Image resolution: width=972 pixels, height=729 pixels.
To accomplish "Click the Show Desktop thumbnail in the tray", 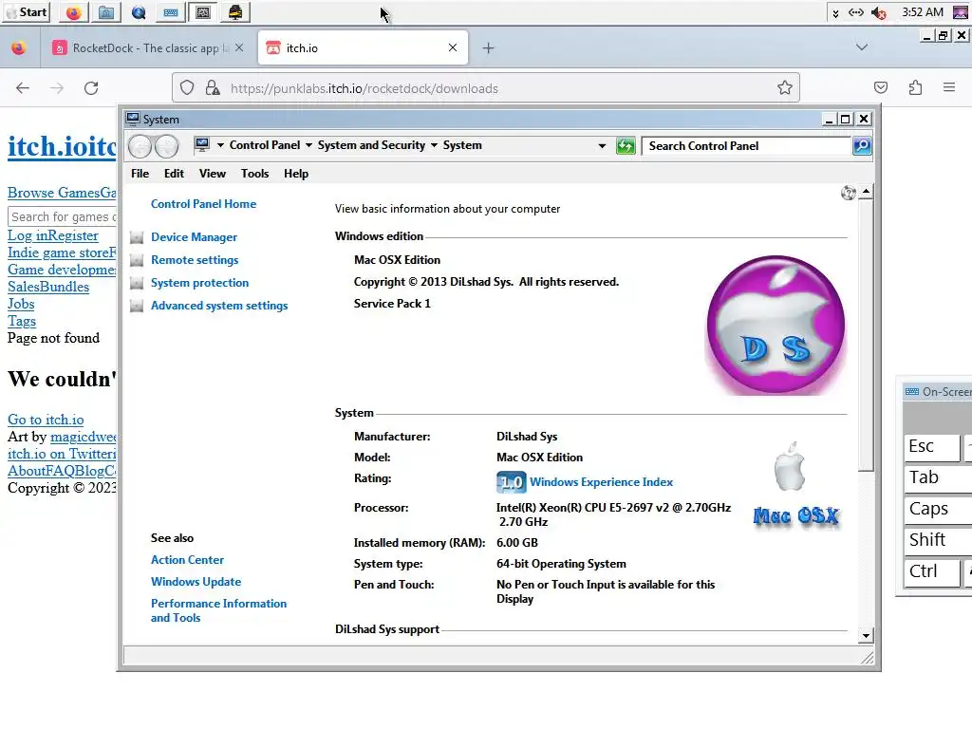I will 961,12.
